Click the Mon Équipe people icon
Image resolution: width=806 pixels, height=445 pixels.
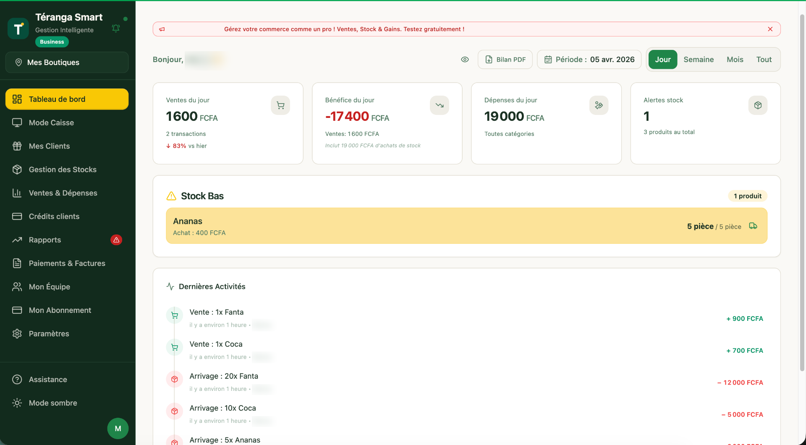[x=17, y=287]
